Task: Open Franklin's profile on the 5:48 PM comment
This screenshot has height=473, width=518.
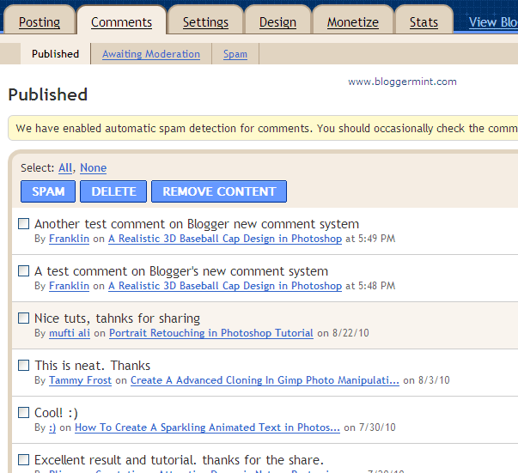Action: click(x=69, y=286)
